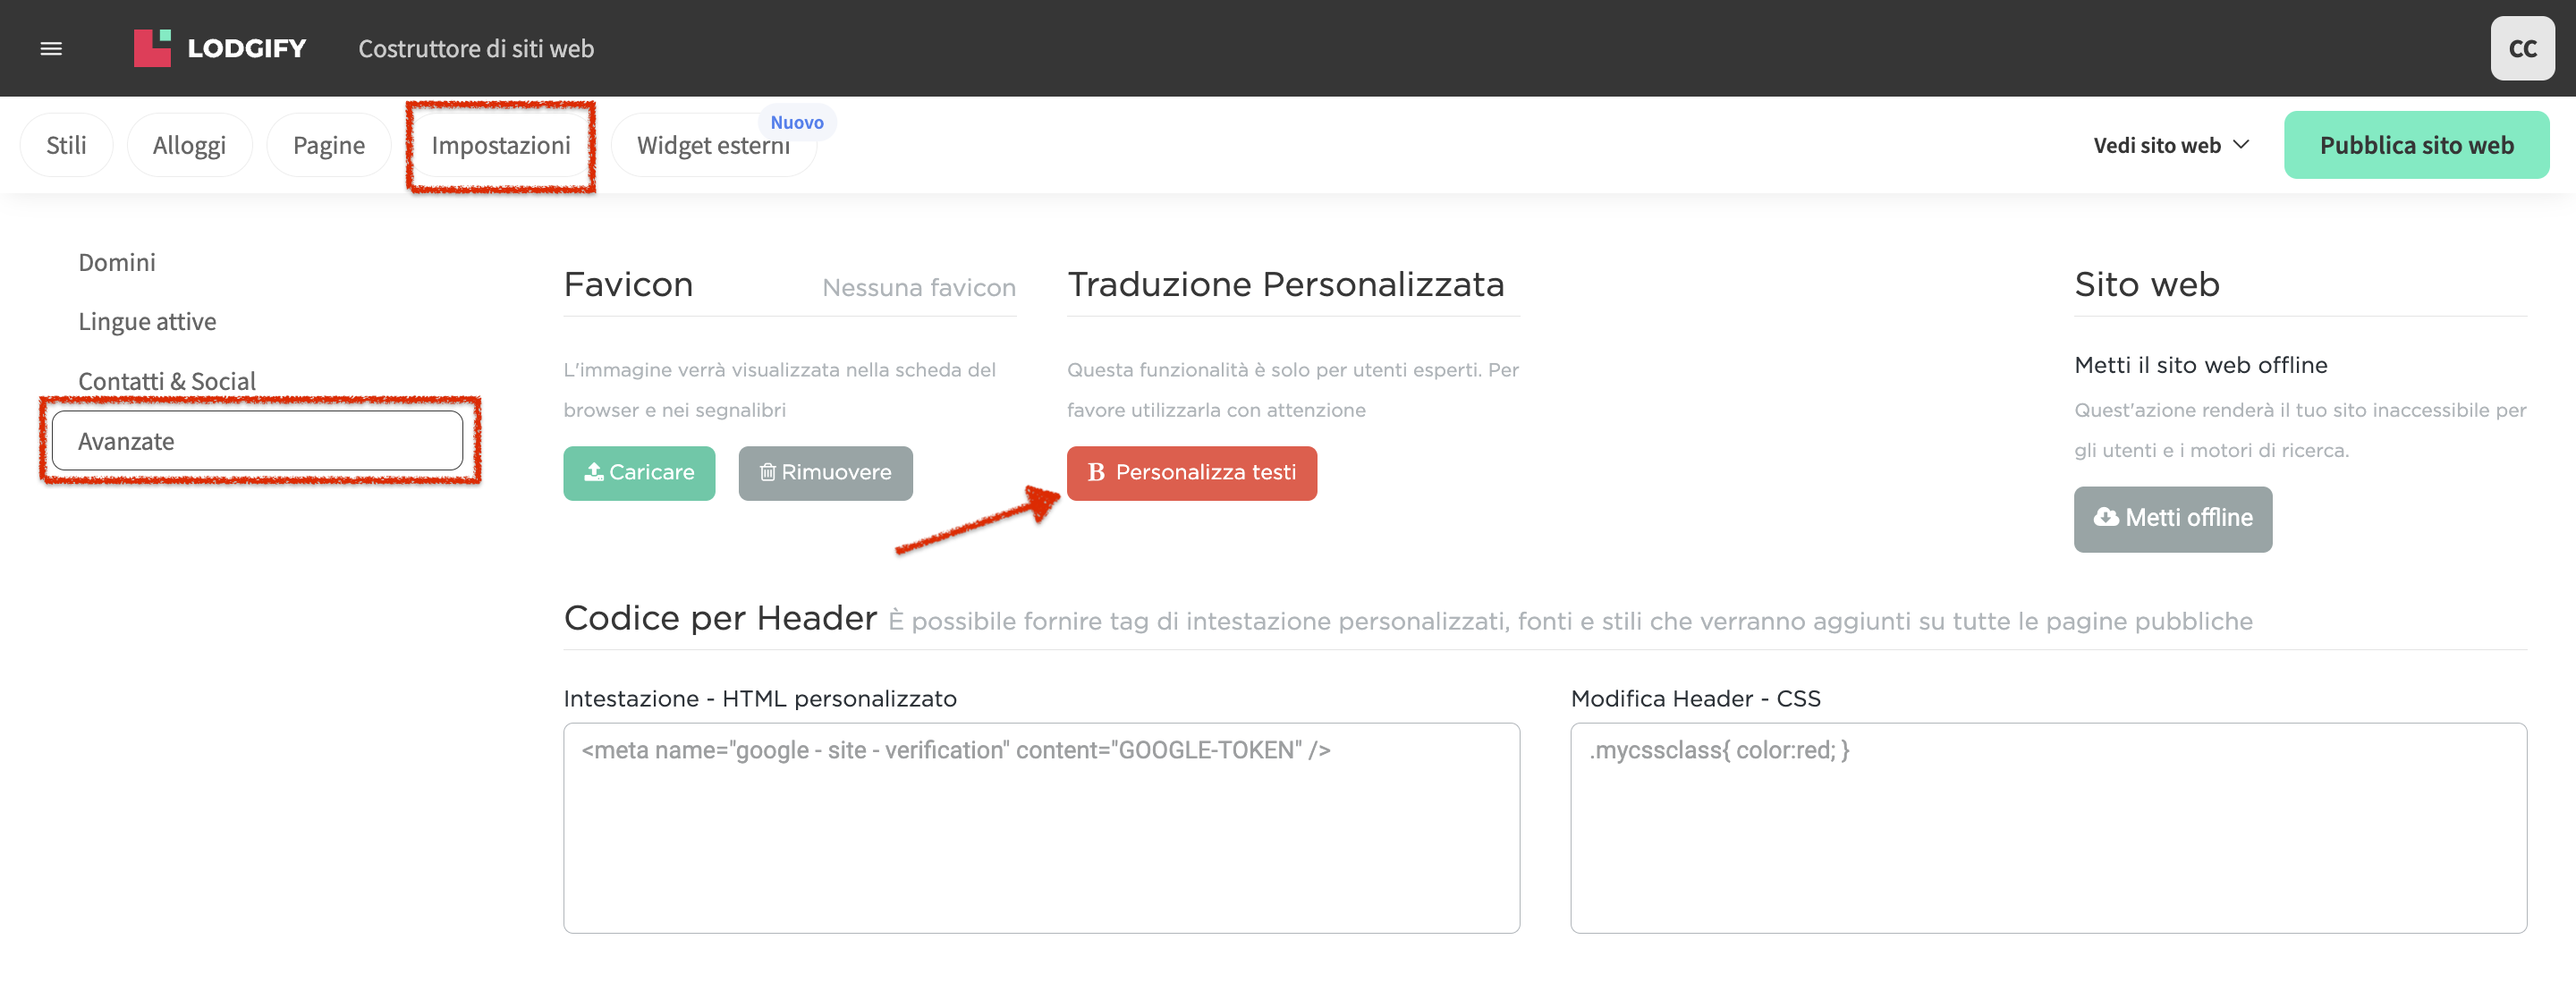Open Contatti & Social section
The image size is (2576, 982).
click(x=167, y=381)
